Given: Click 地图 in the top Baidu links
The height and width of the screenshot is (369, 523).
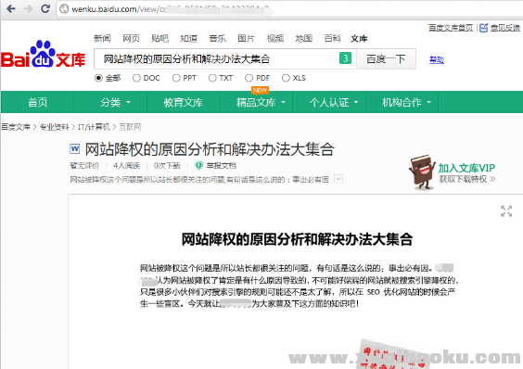Looking at the screenshot, I should tap(304, 38).
